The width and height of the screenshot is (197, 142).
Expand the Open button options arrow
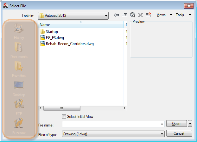click(190, 123)
